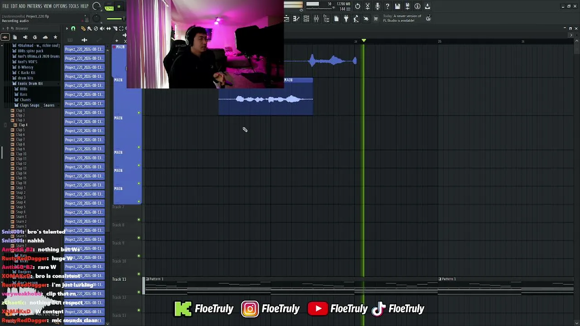The image size is (580, 326).
Task: Click the save-new-version disk icon
Action: (407, 6)
